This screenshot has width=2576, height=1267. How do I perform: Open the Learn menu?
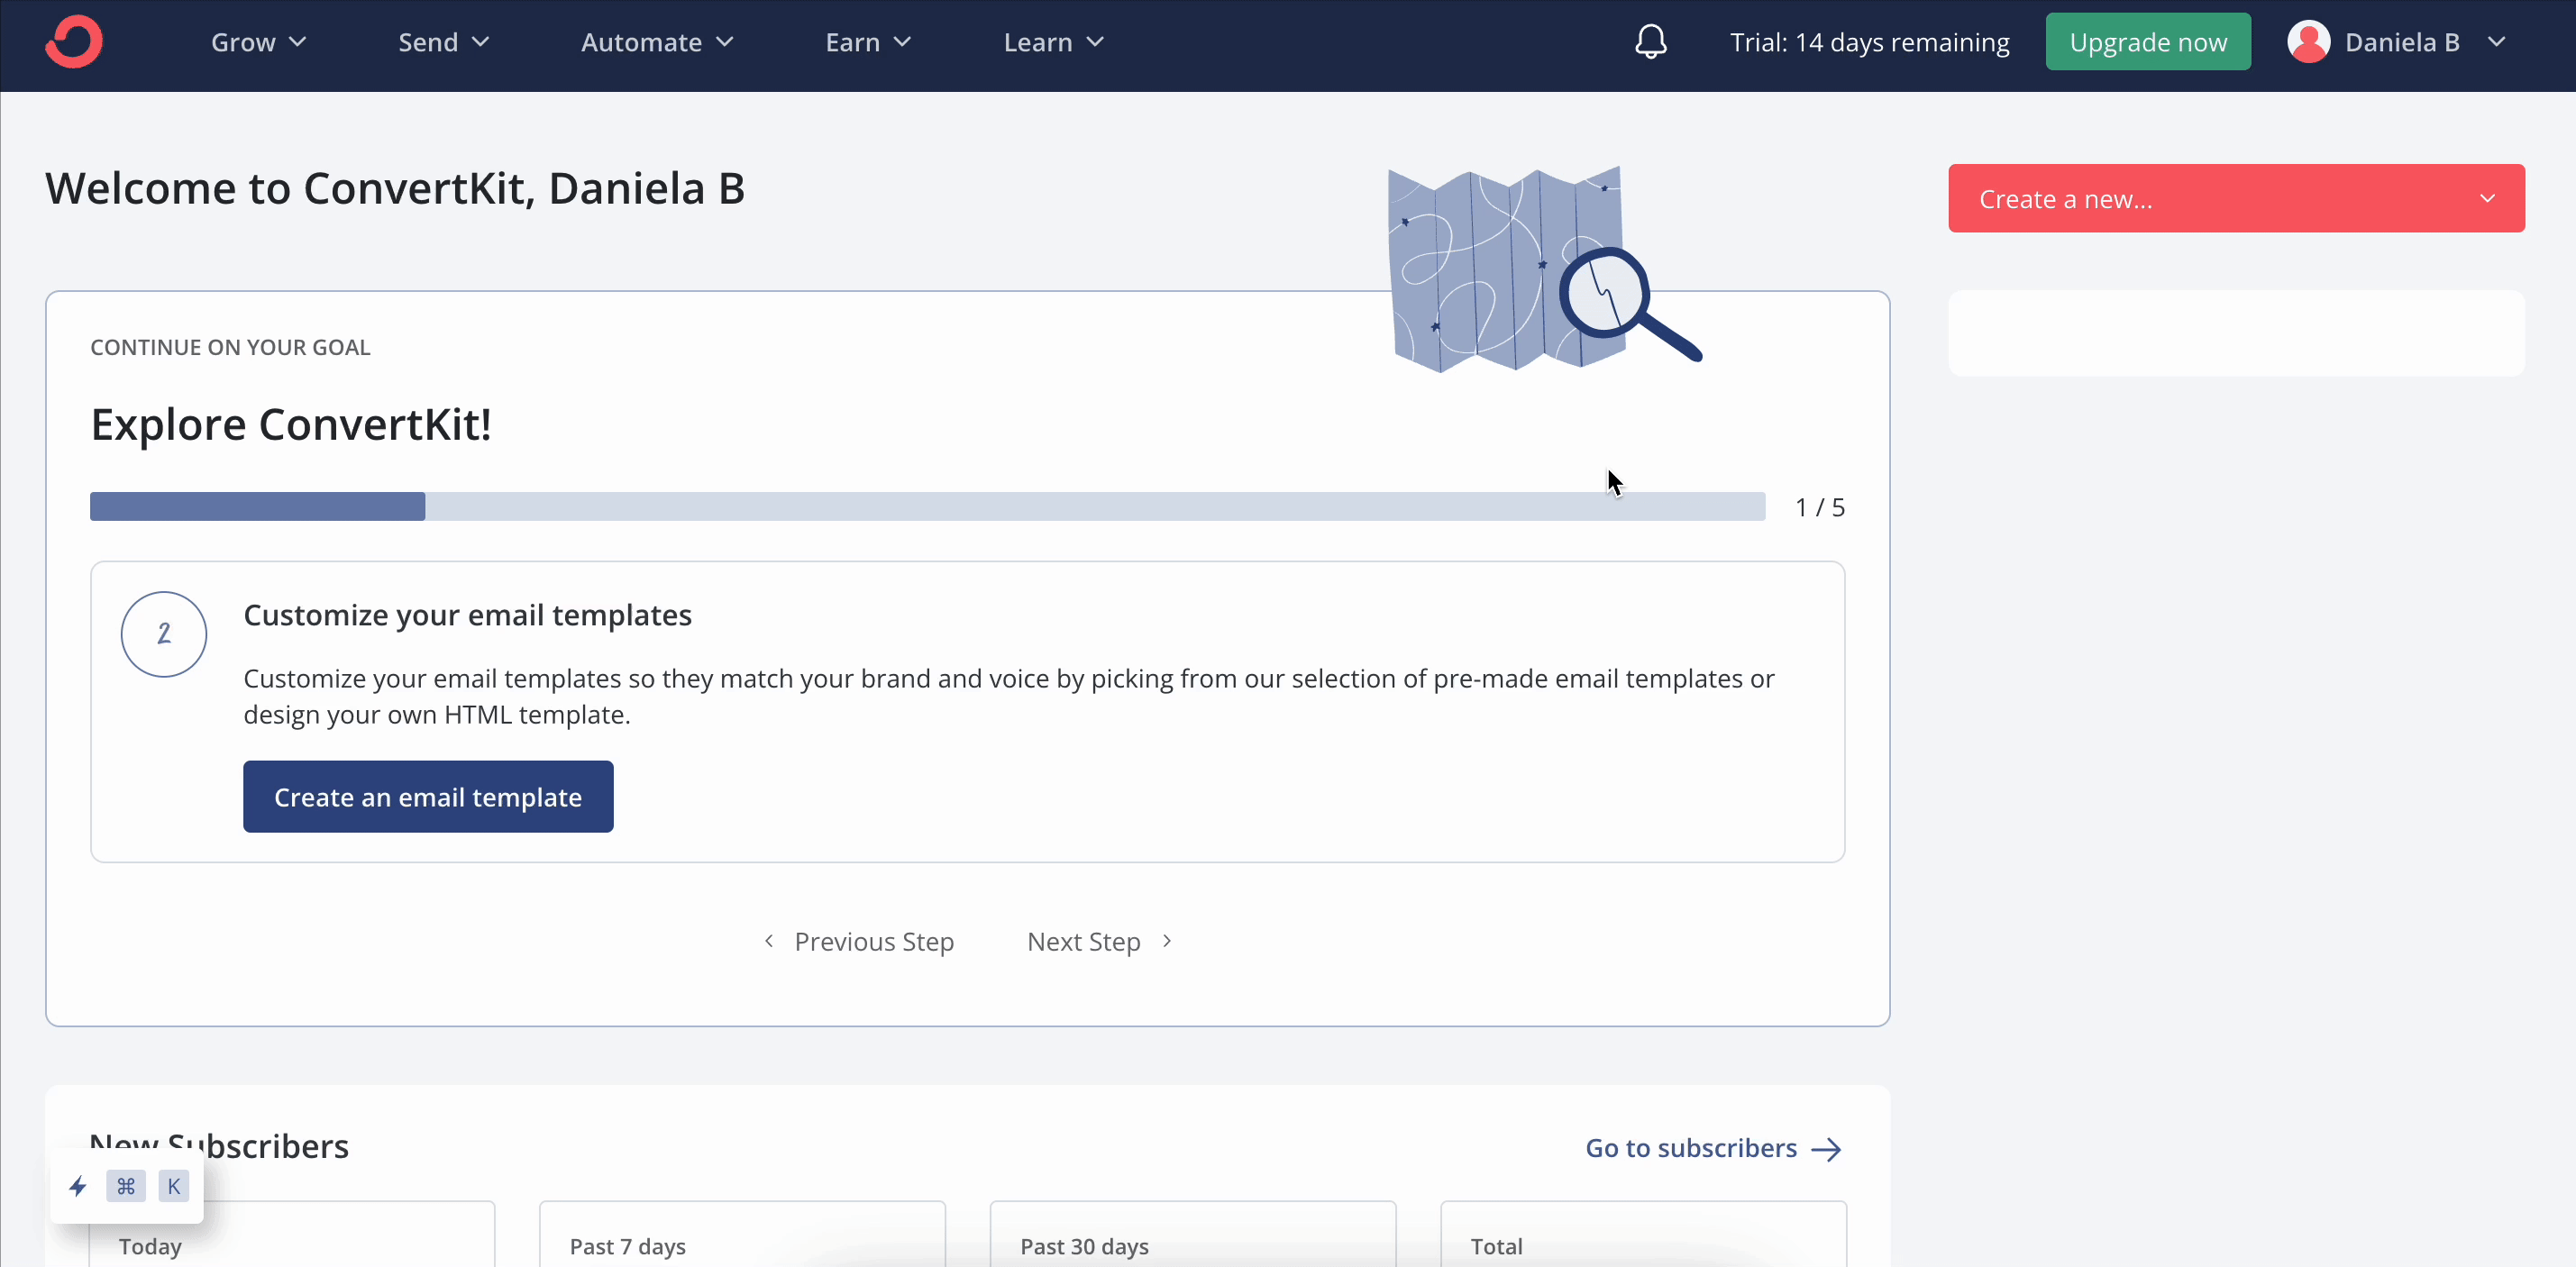(x=1053, y=42)
